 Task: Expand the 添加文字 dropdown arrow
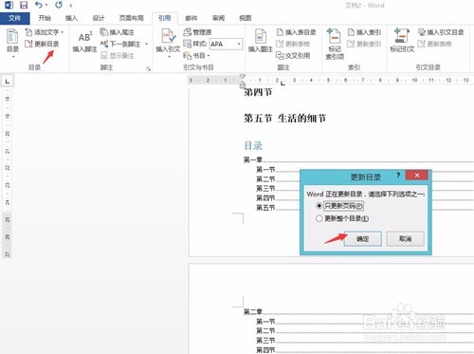[x=63, y=32]
